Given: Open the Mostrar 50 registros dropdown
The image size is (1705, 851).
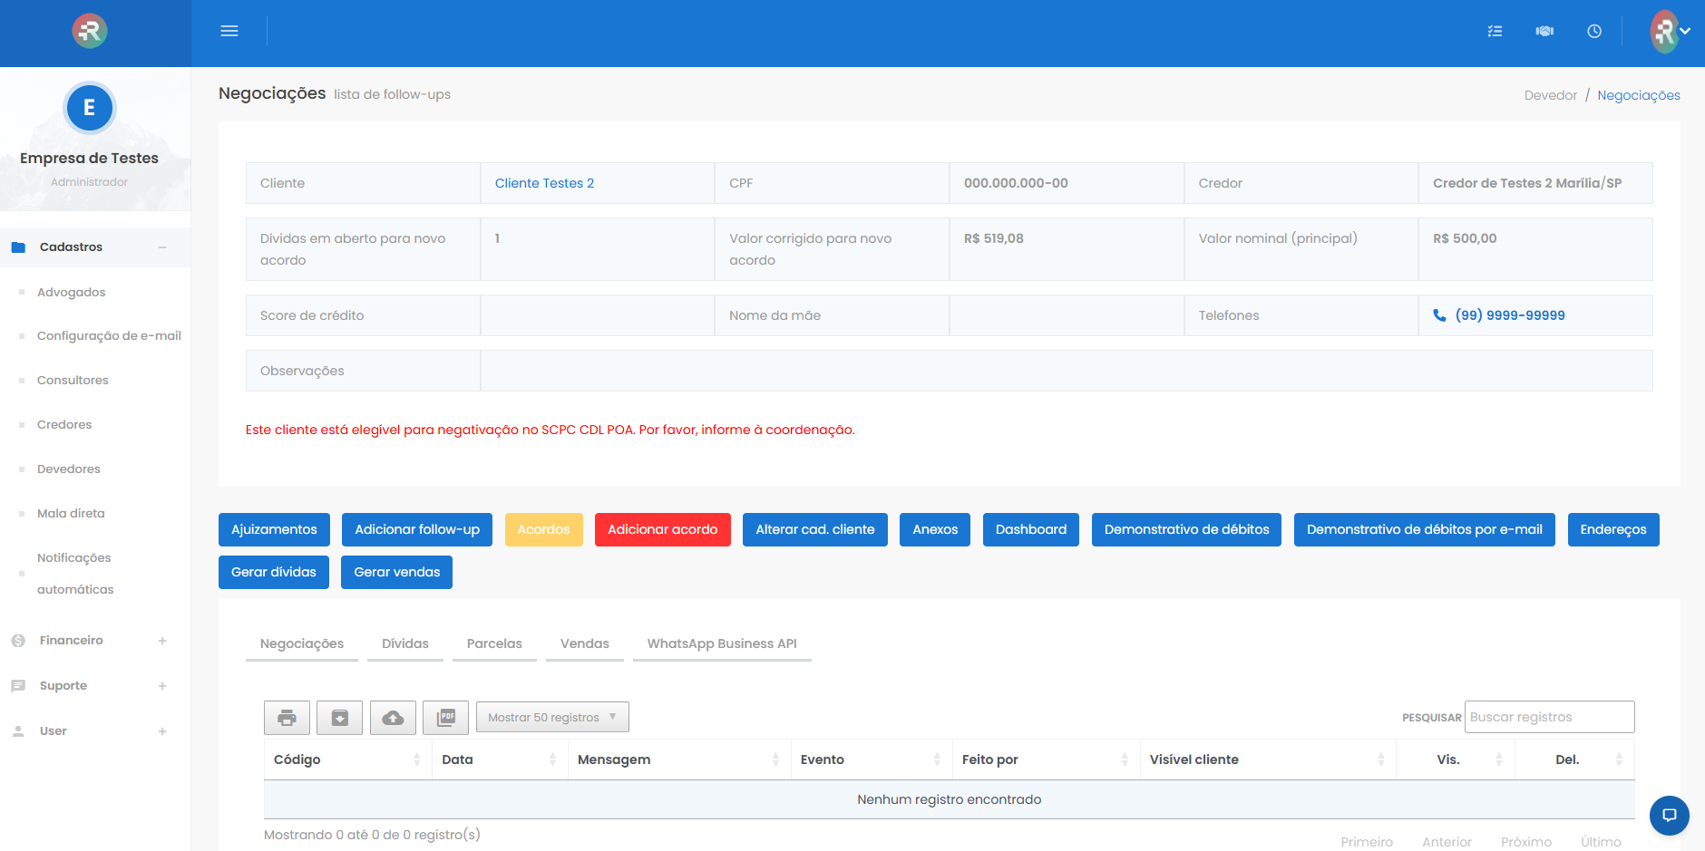Looking at the screenshot, I should coord(552,718).
